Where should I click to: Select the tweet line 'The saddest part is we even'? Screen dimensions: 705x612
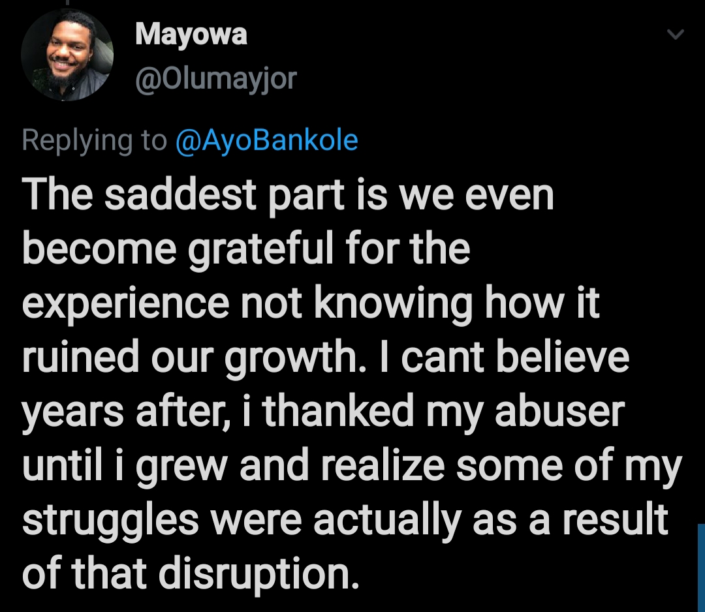[288, 196]
